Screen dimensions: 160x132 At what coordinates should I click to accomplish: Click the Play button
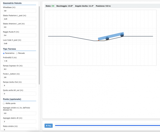click(x=49, y=126)
